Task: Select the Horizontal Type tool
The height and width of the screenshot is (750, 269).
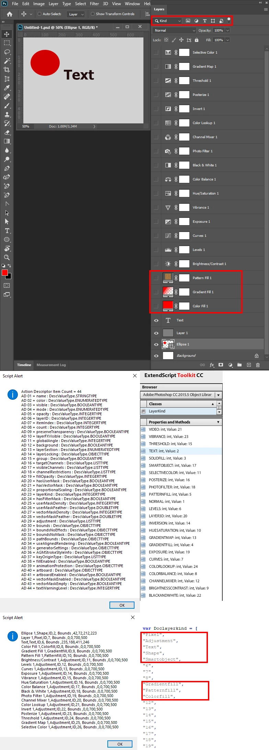Action: click(7, 231)
